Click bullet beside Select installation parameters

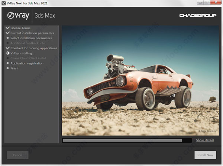[8, 38]
